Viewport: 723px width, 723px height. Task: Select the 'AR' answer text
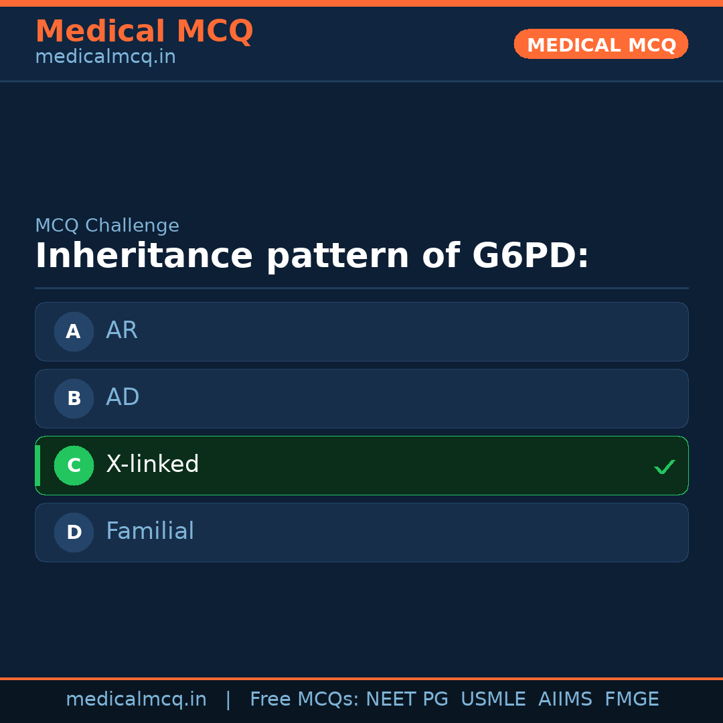(122, 331)
